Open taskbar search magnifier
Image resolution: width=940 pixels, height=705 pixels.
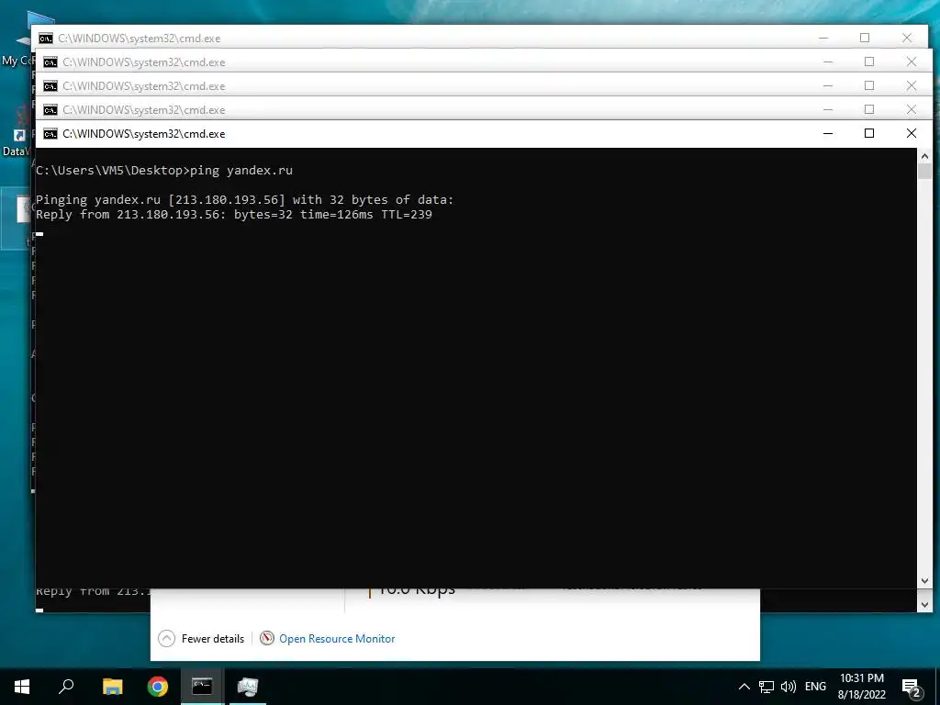click(x=66, y=687)
